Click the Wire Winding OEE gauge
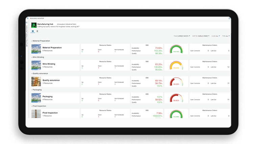 (176, 65)
